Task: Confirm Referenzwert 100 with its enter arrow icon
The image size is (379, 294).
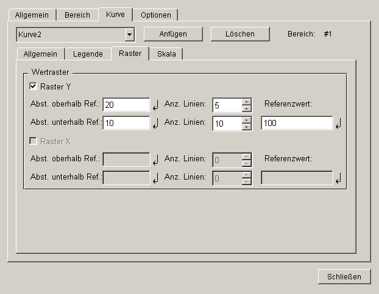Action: click(338, 124)
